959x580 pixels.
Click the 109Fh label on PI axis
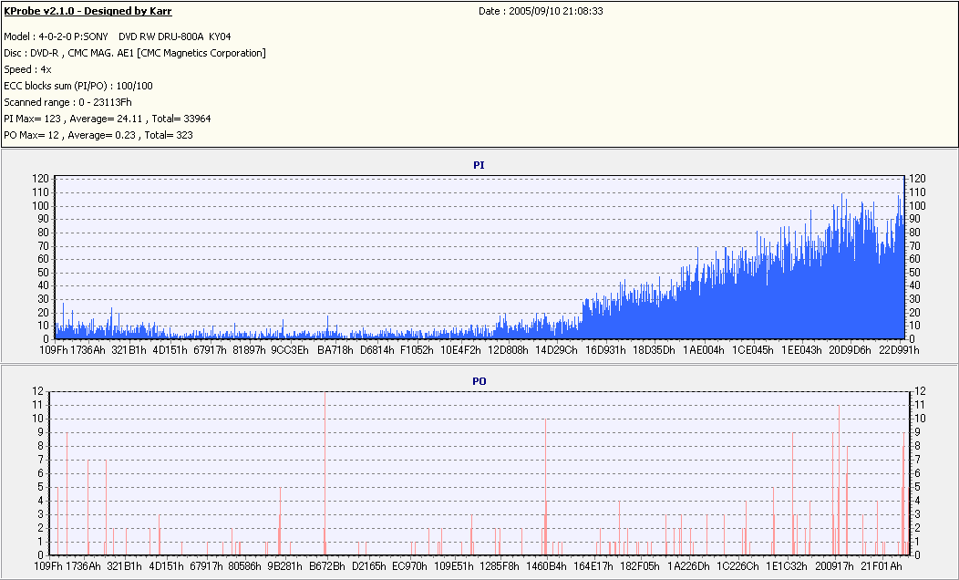pyautogui.click(x=53, y=350)
